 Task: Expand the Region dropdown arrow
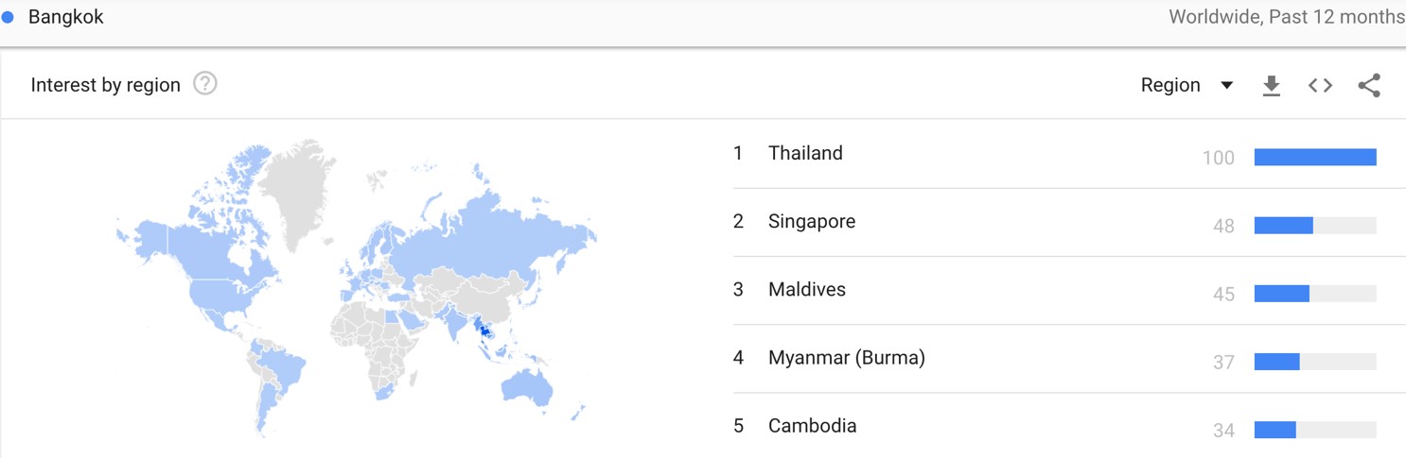tap(1227, 86)
